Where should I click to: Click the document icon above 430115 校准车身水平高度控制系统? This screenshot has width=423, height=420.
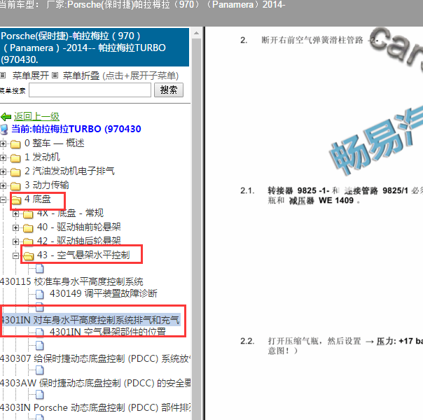tap(40, 269)
